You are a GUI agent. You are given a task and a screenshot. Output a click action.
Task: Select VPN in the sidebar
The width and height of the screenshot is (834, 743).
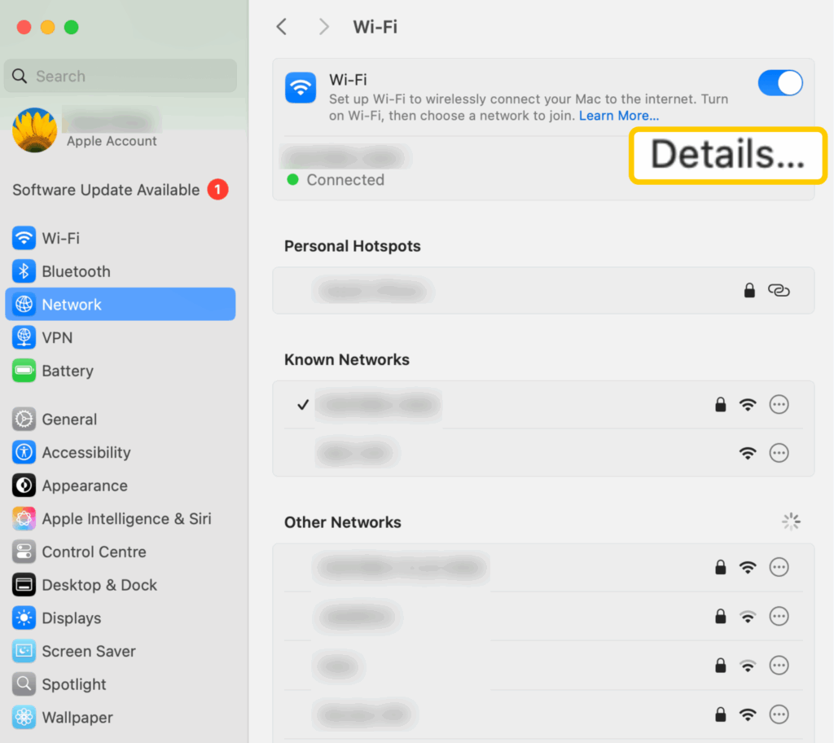pyautogui.click(x=56, y=337)
